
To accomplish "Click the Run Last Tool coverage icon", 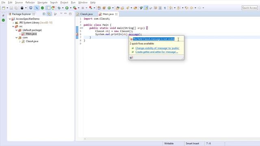I will click(75, 8).
